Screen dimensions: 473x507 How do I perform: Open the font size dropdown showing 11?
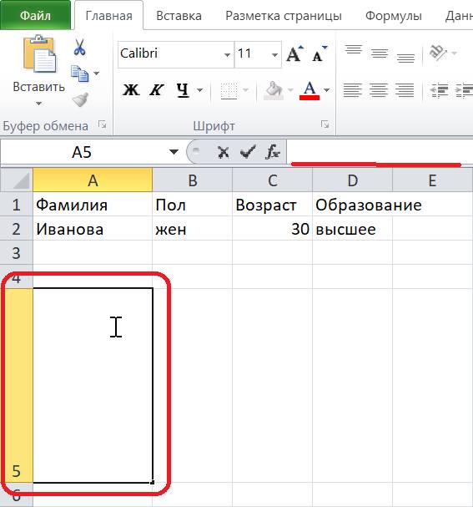(x=274, y=54)
